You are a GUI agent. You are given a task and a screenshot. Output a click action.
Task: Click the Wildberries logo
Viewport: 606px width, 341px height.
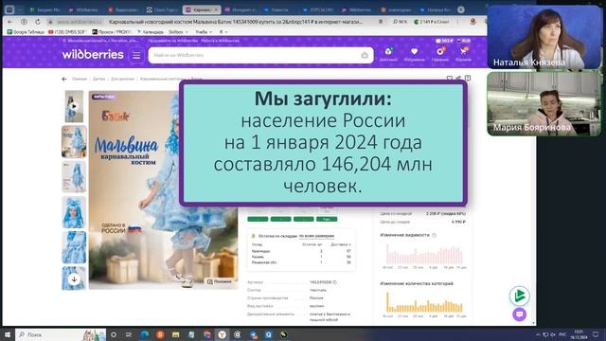(x=93, y=55)
